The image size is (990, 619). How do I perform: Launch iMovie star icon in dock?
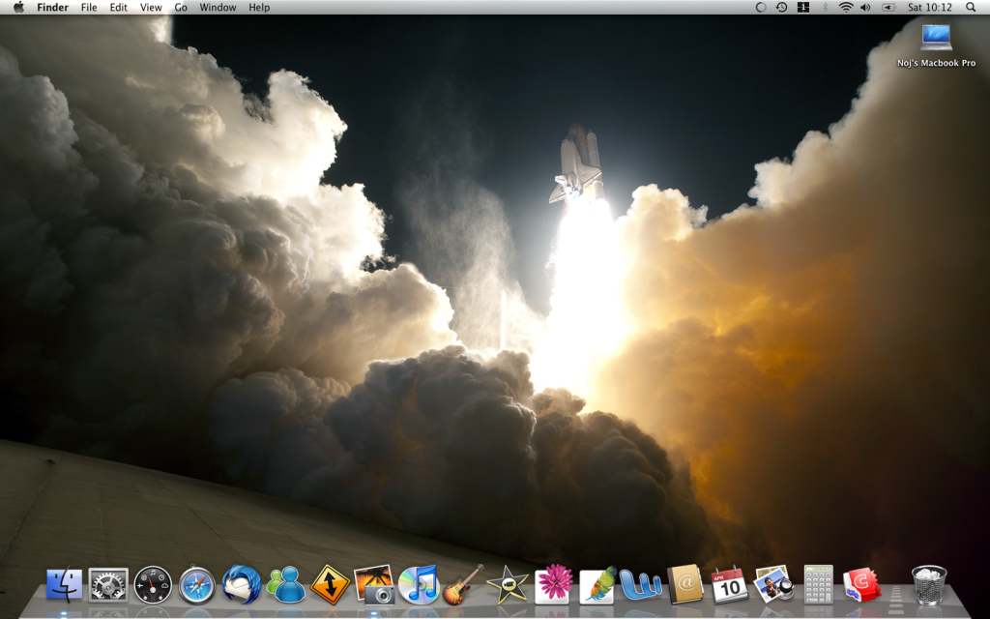point(508,585)
